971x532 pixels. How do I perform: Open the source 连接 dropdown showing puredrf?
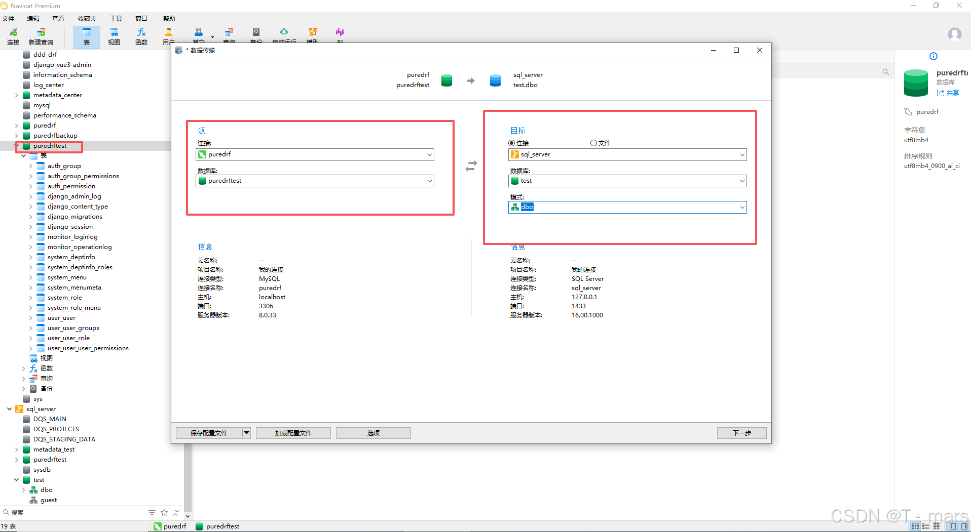pos(315,154)
